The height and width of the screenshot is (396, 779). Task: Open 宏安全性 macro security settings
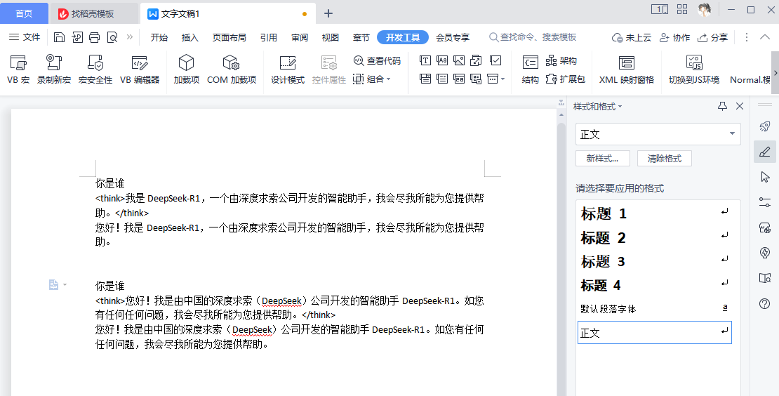(x=95, y=69)
